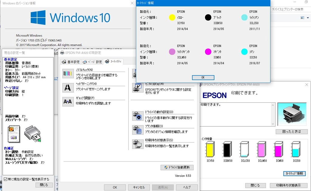Click cyan シアン ink color circle
This screenshot has height=191, width=311.
point(244,52)
